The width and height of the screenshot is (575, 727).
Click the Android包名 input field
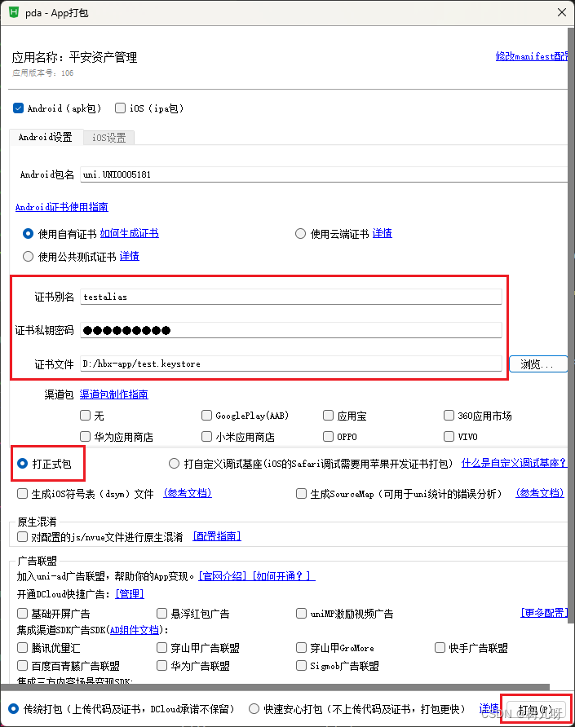coord(324,174)
